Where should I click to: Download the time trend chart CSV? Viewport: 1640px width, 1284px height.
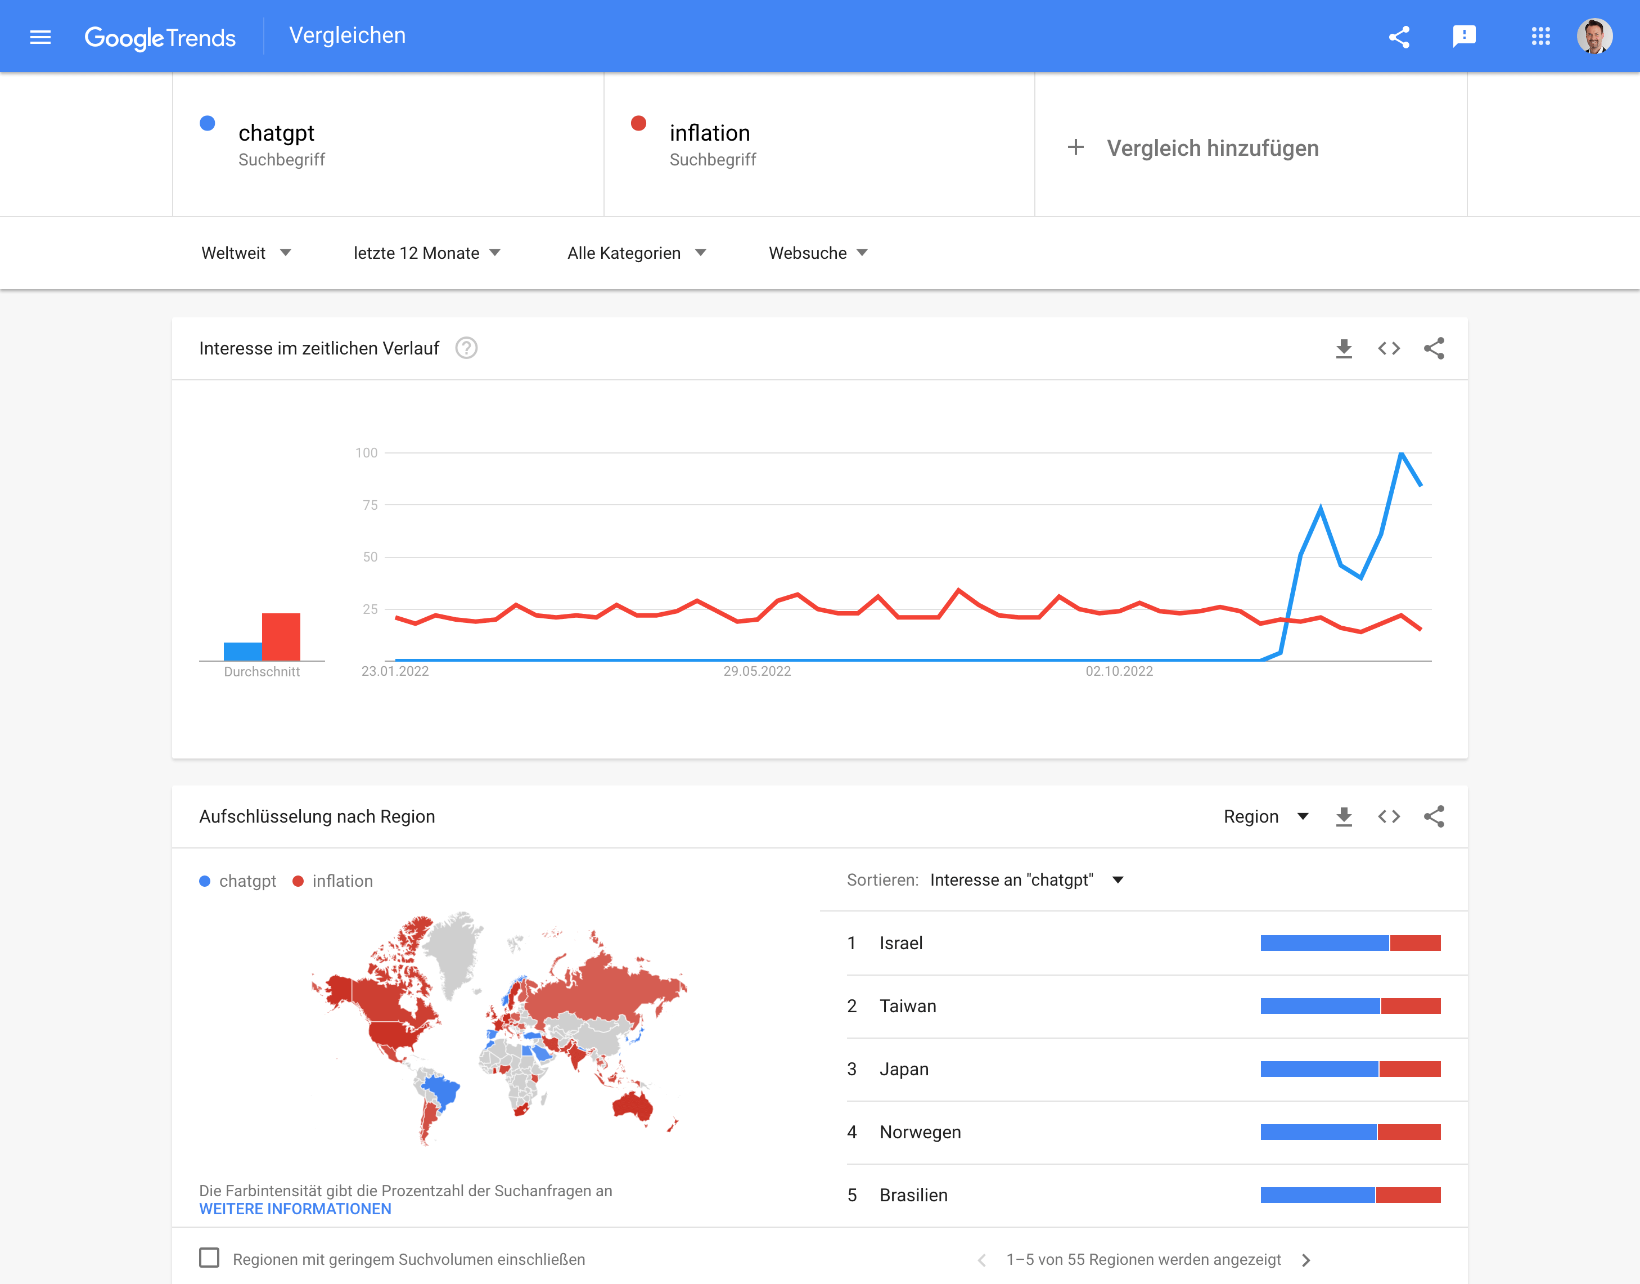point(1344,349)
